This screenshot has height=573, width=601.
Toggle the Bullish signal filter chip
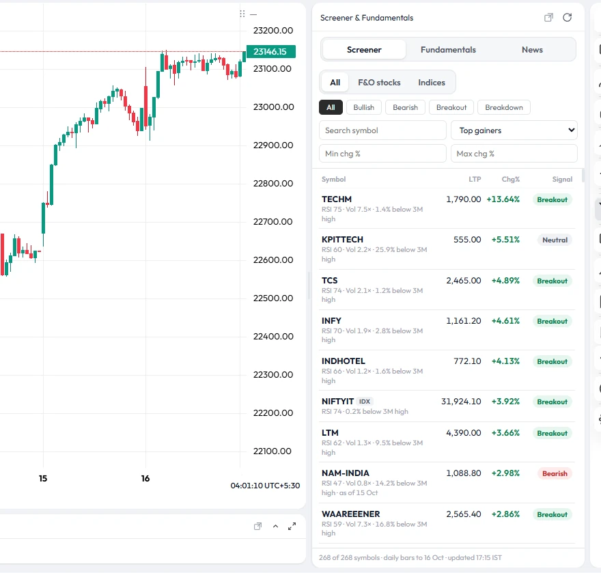click(364, 107)
